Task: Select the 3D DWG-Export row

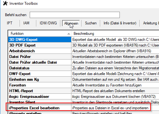Action: click(40, 40)
